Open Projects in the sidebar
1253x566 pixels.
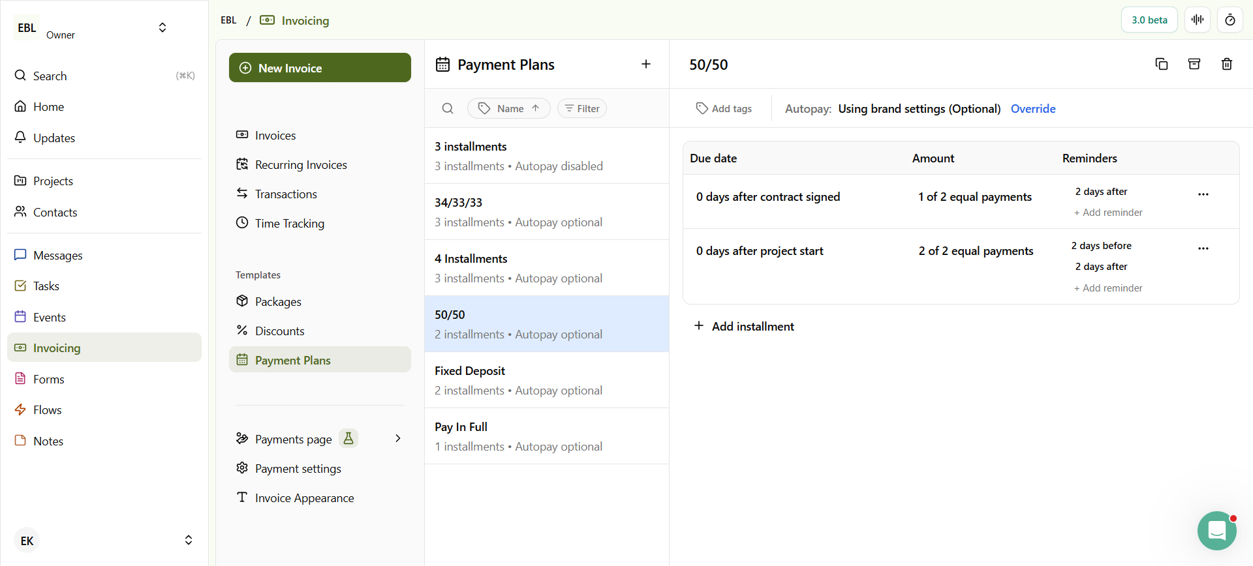click(x=104, y=181)
